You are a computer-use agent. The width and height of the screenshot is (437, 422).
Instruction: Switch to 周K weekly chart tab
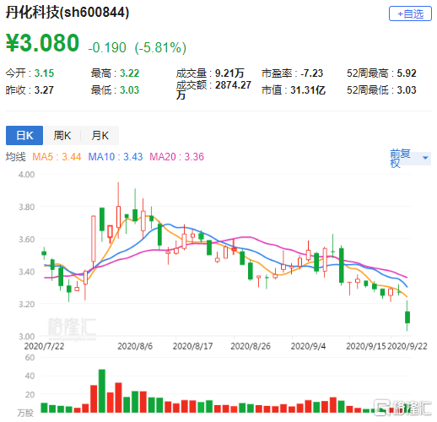62,135
